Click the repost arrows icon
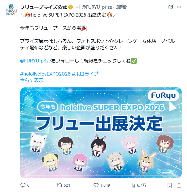This screenshot has width=187, height=192. [59, 185]
